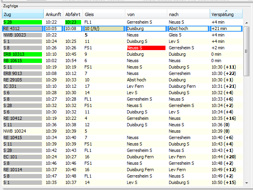Viewport: 253px width, 190px height.
Task: Click the Gleis field showing 10 (/9/)
Action: [103, 28]
